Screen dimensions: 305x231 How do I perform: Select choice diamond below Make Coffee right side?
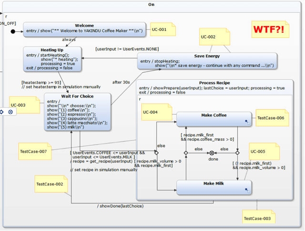(x=238, y=153)
